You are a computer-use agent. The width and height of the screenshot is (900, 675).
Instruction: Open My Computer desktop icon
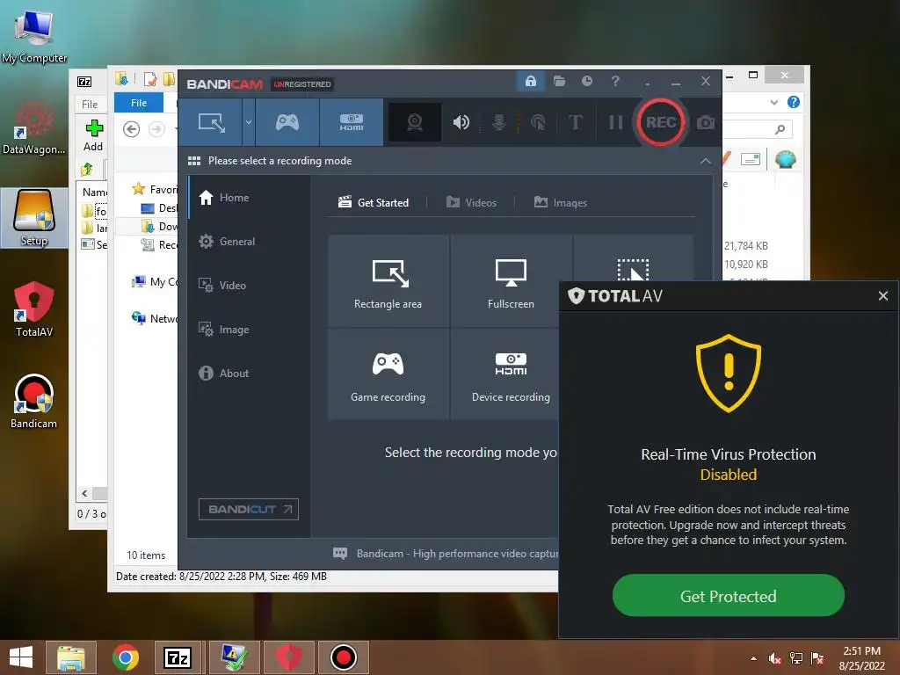point(34,35)
